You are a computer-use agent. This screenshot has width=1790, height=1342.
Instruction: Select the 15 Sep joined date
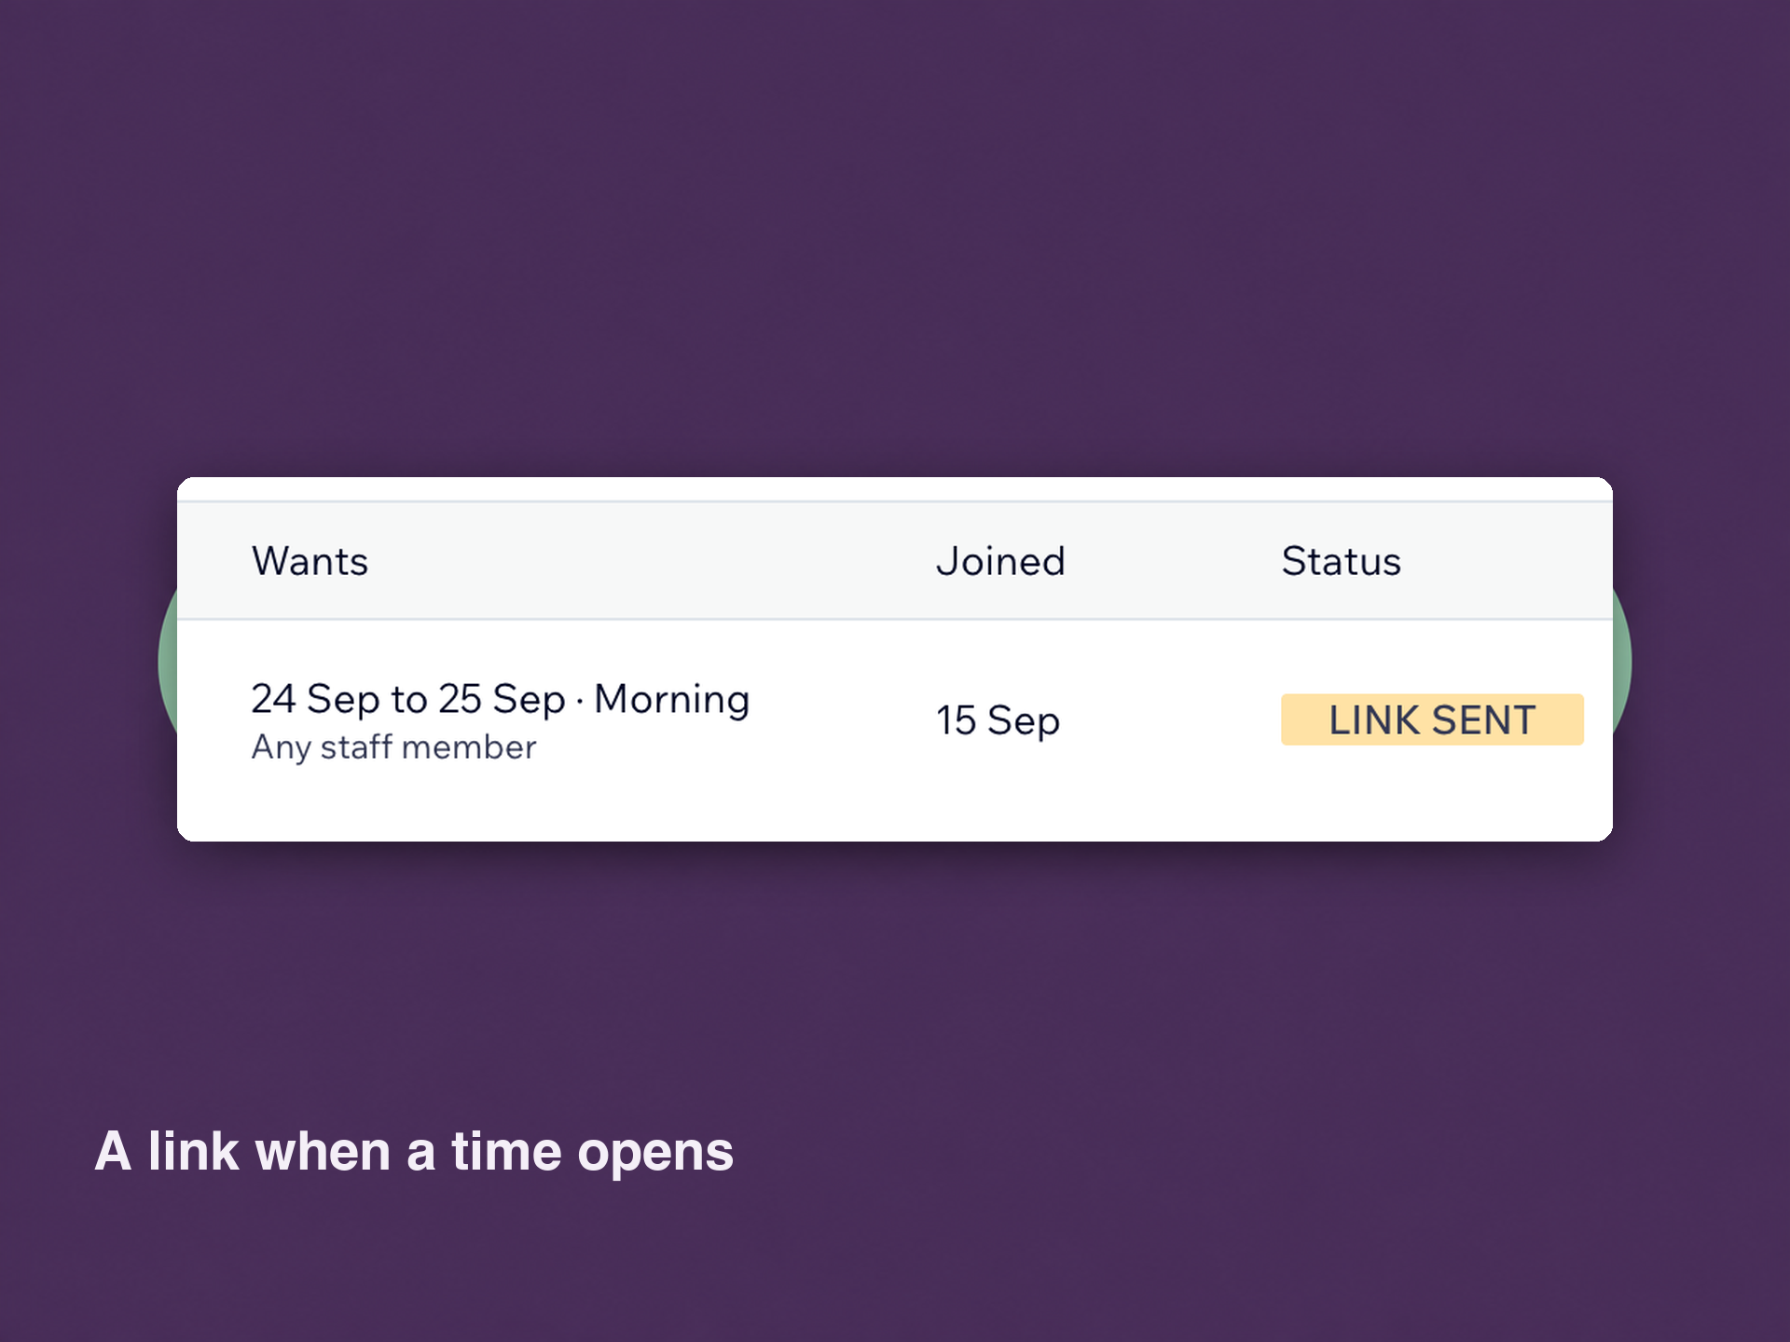998,721
